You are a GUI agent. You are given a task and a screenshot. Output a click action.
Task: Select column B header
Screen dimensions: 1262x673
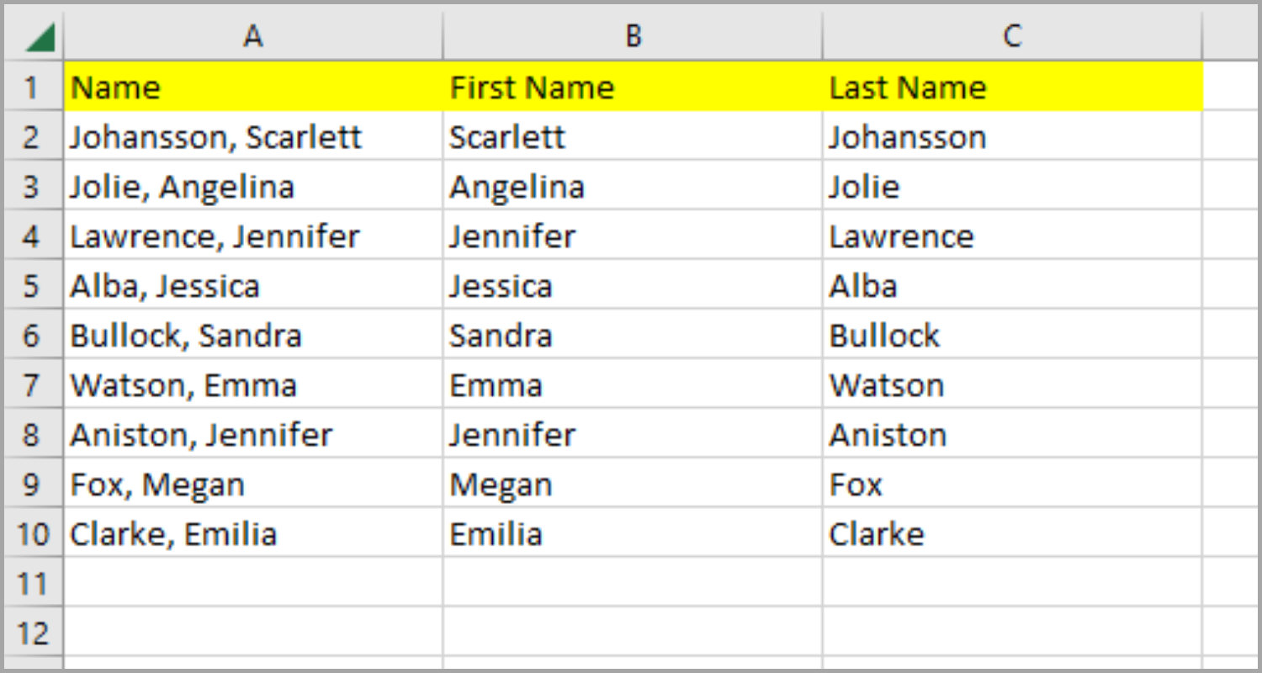pyautogui.click(x=633, y=35)
